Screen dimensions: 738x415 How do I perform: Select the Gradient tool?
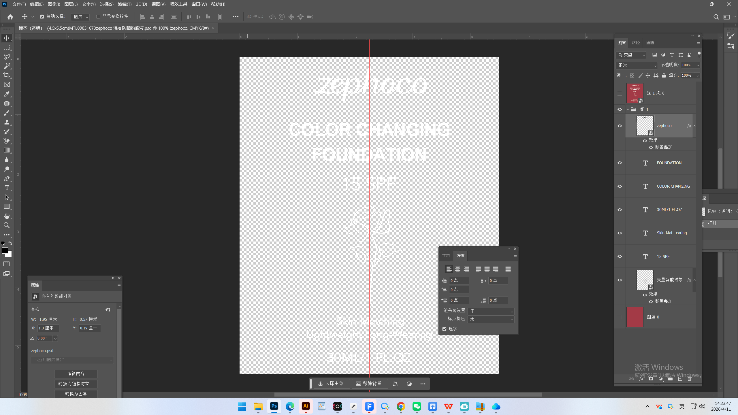point(7,150)
